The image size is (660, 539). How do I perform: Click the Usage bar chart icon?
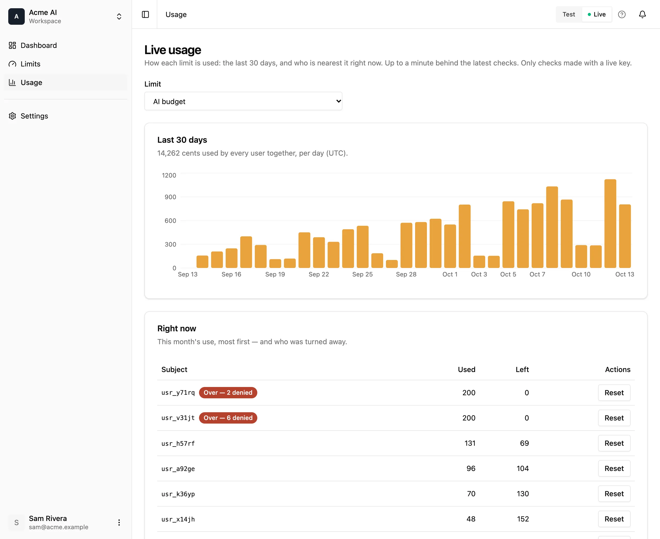[x=12, y=82]
